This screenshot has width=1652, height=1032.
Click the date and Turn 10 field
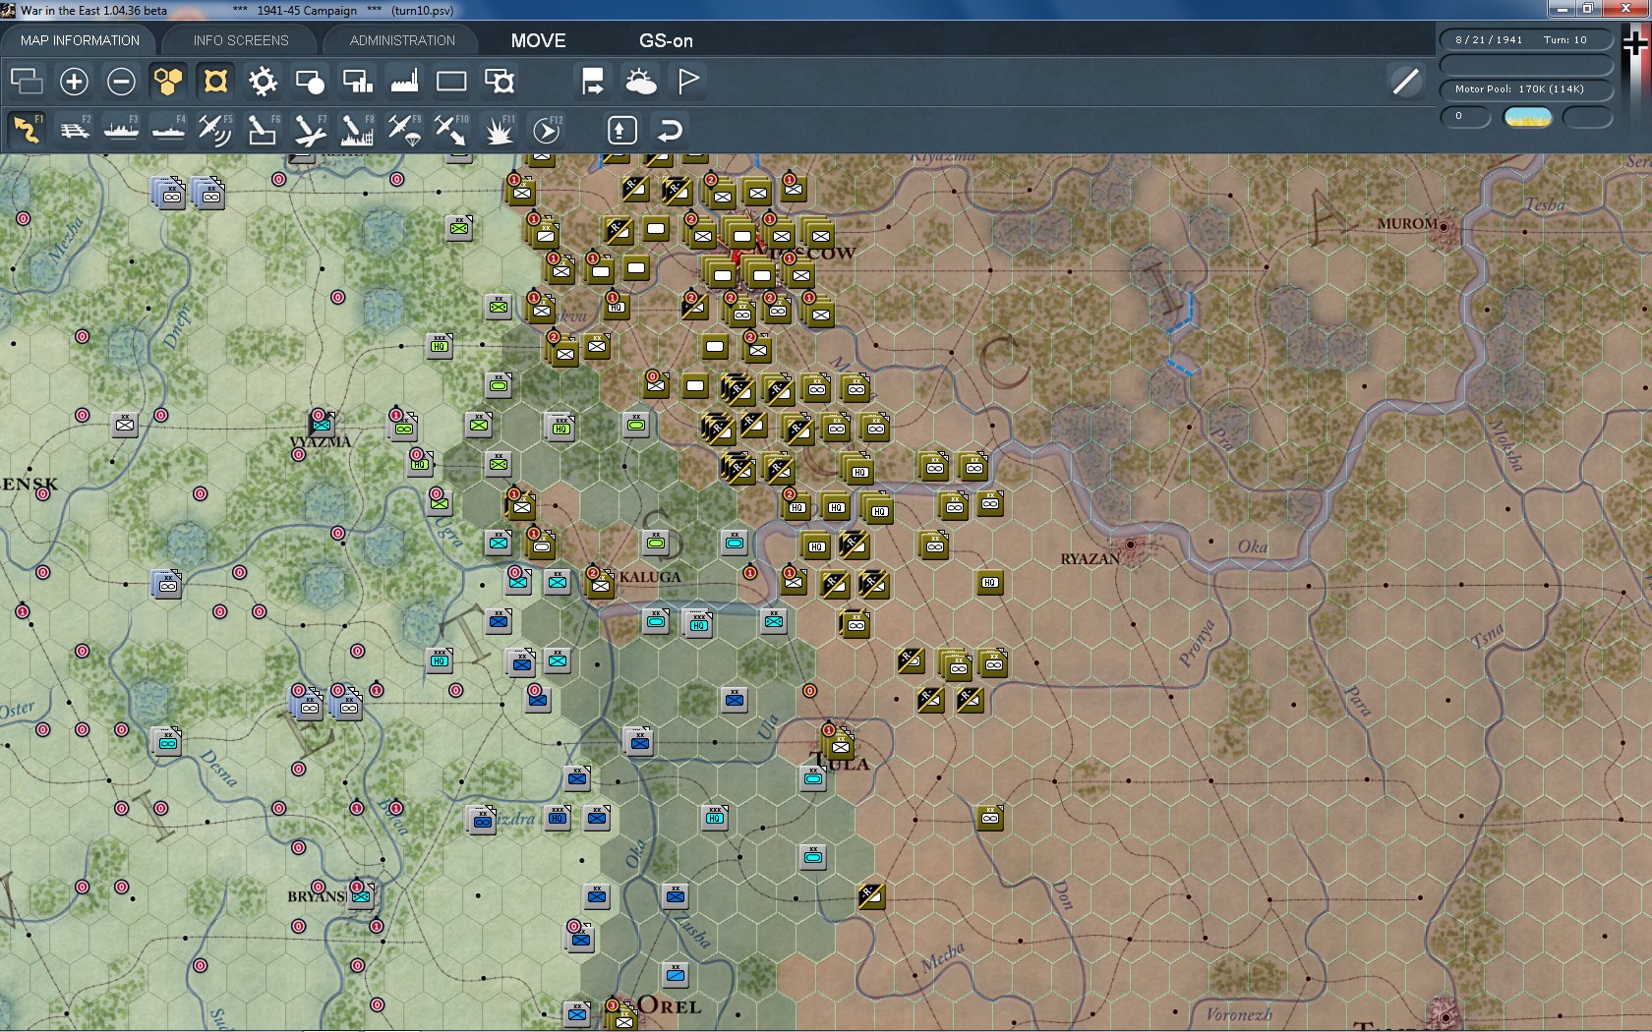(x=1526, y=40)
